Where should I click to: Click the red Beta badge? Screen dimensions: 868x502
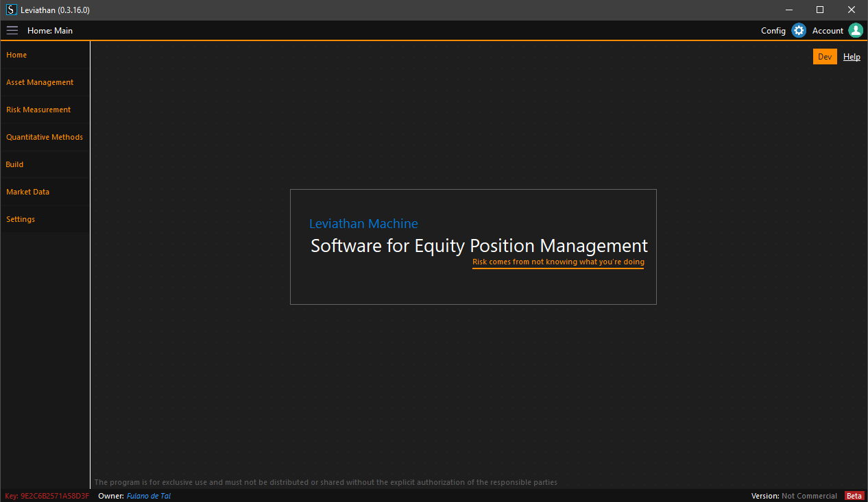pyautogui.click(x=854, y=496)
